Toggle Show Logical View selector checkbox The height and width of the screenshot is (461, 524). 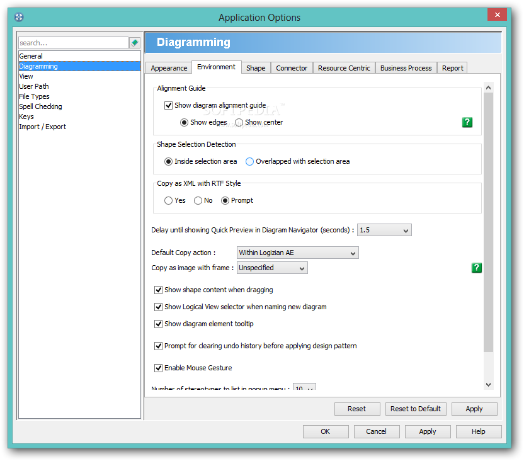(x=158, y=307)
